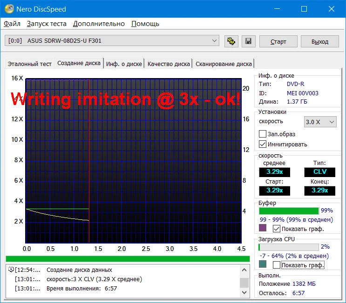Screen dimensions: 346x303
Task: Click the CLV speed type value
Action: (320, 172)
